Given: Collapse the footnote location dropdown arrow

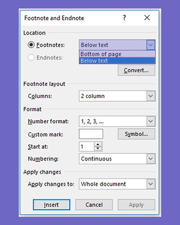Looking at the screenshot, I should (x=151, y=45).
